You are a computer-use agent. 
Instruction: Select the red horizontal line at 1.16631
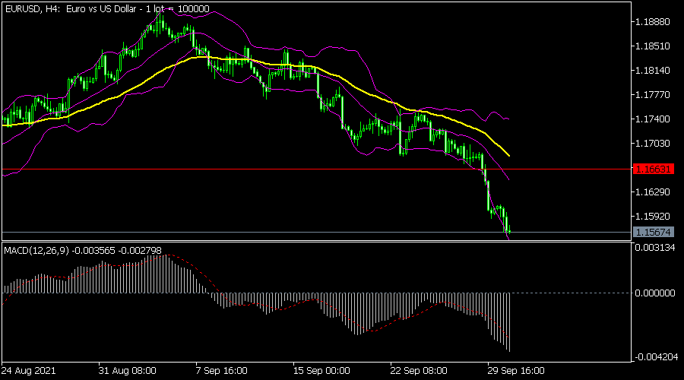317,169
